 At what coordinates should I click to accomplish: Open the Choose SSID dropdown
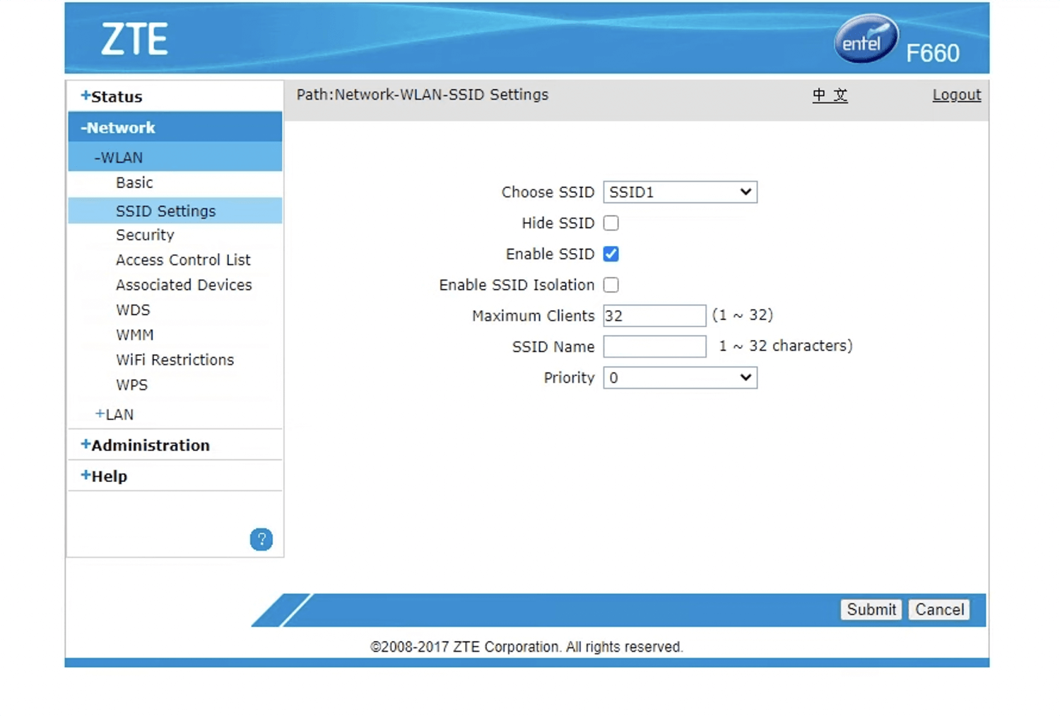click(680, 192)
